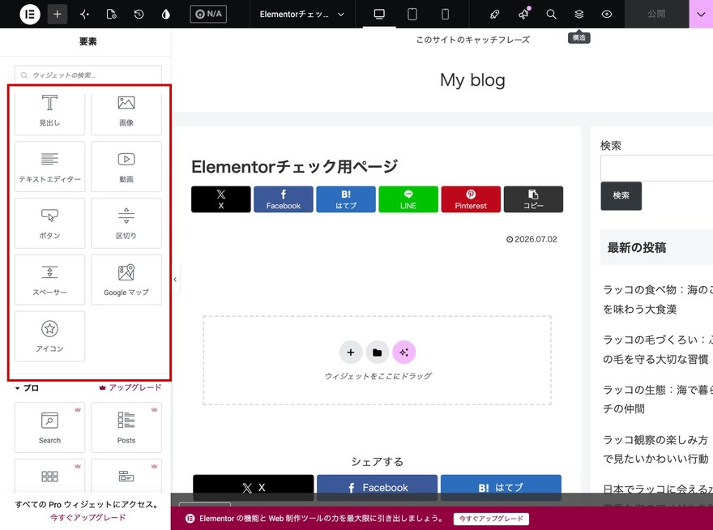Open the AI sparkle tool in top bar
This screenshot has width=713, height=530.
(x=84, y=14)
